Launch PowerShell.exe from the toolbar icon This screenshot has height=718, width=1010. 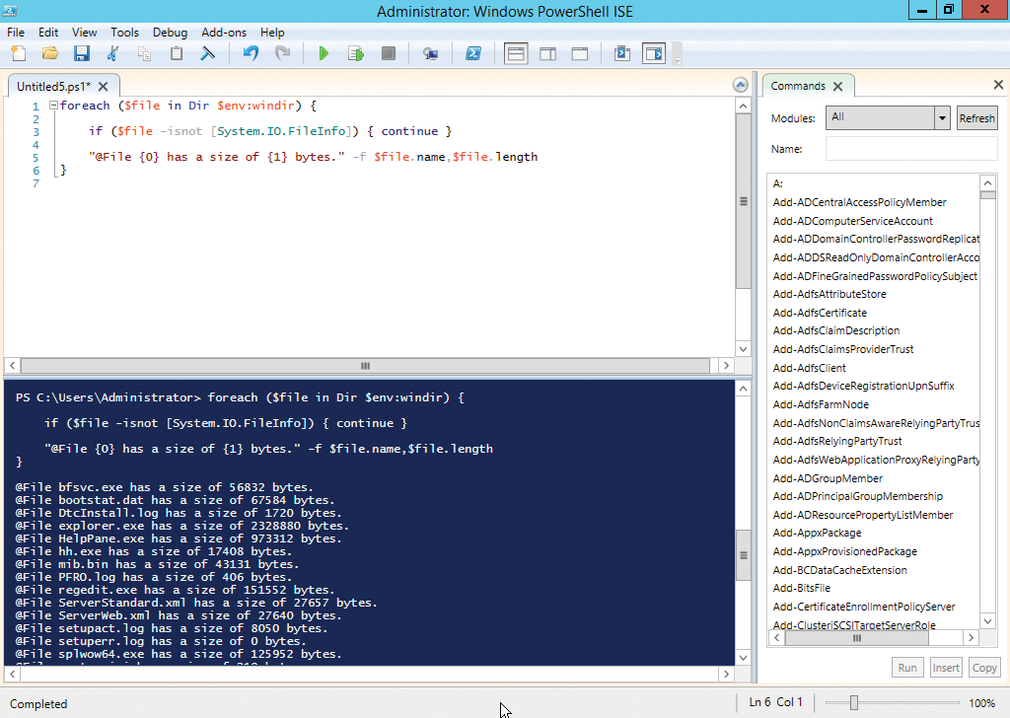473,53
